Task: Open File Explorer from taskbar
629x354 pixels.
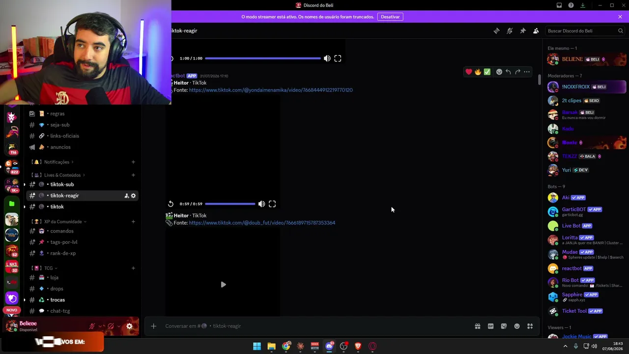Action: tap(271, 346)
